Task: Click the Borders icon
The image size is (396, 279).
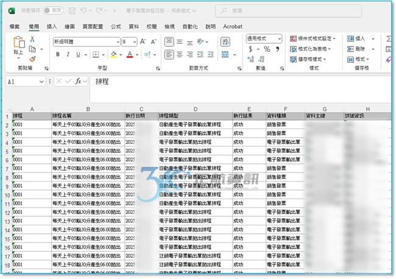Action: point(96,54)
